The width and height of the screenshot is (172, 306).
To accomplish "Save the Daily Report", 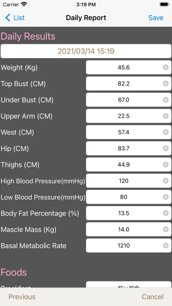I will pyautogui.click(x=156, y=18).
